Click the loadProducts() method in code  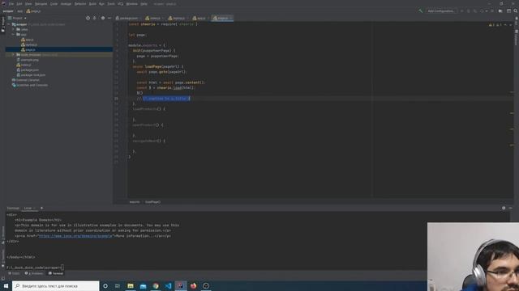point(146,109)
